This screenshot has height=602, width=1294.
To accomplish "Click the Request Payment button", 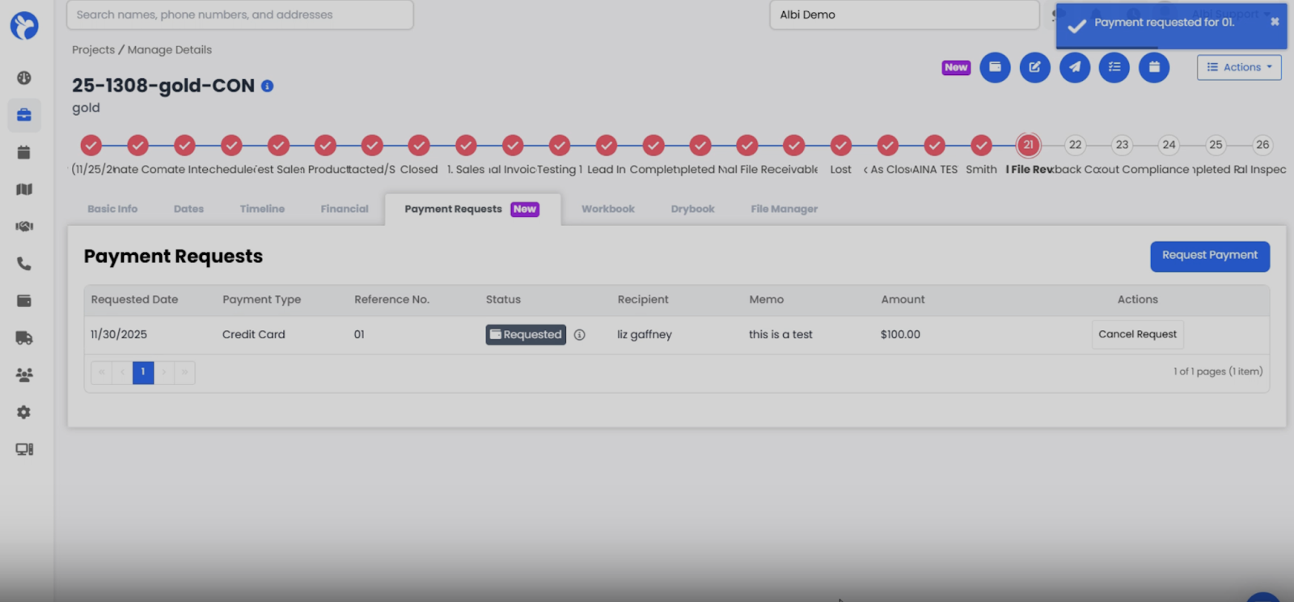I will pos(1209,256).
